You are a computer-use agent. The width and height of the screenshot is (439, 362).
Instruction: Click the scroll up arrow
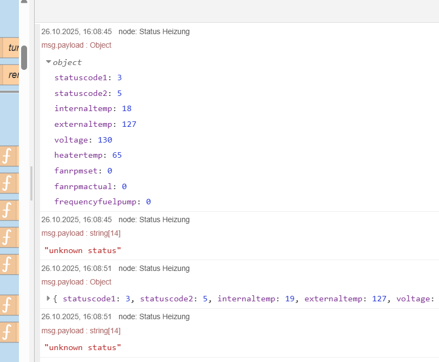(24, 3)
